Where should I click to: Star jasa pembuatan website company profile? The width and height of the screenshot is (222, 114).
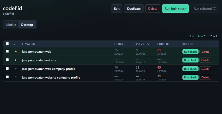point(16,78)
